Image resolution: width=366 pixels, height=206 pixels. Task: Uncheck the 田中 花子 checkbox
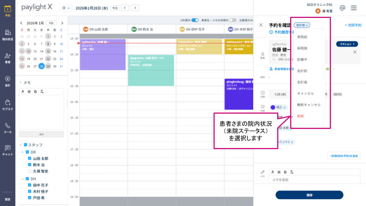click(x=30, y=185)
